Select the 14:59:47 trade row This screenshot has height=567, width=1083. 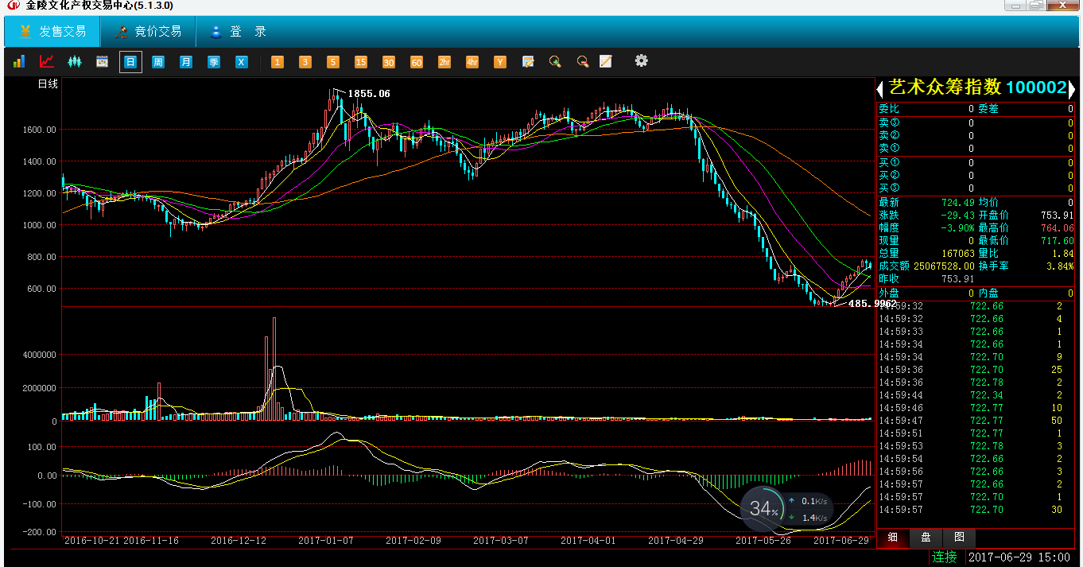976,420
